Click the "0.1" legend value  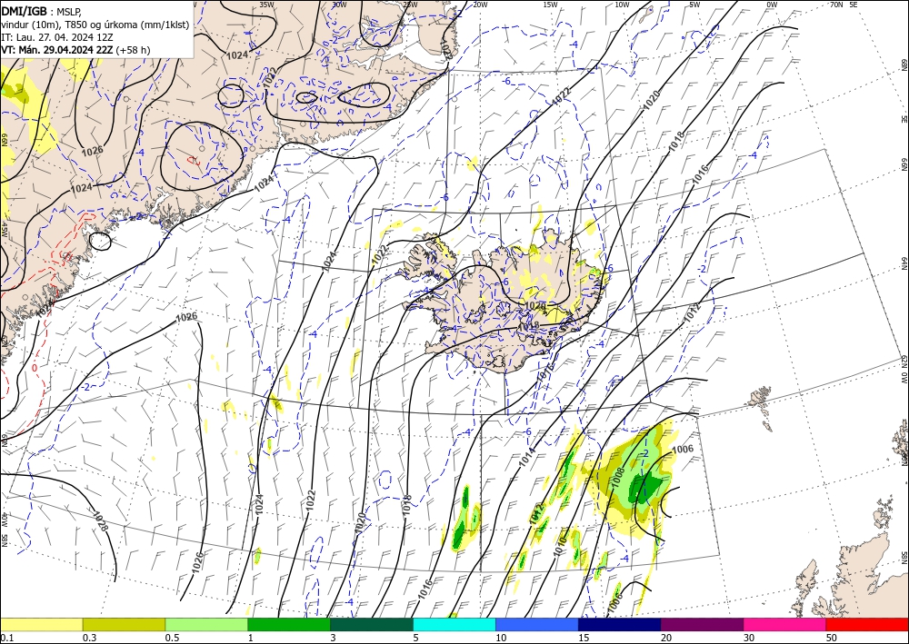(6, 638)
